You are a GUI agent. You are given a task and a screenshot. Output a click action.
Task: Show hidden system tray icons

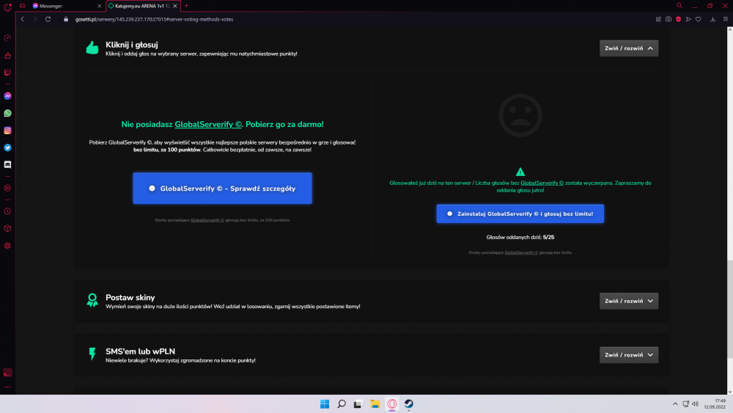(675, 403)
